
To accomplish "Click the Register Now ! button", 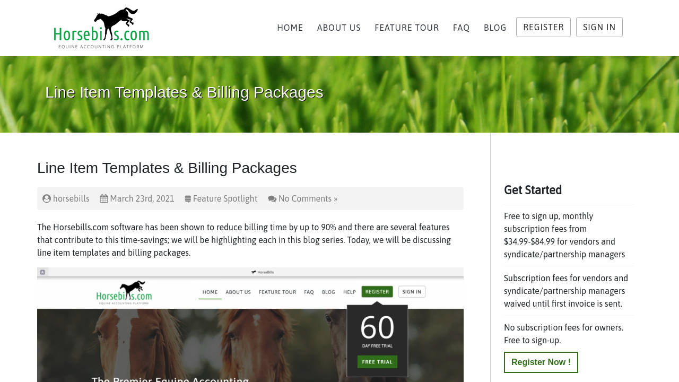I will click(541, 362).
